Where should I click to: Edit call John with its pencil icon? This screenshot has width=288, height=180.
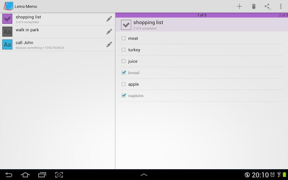(109, 44)
